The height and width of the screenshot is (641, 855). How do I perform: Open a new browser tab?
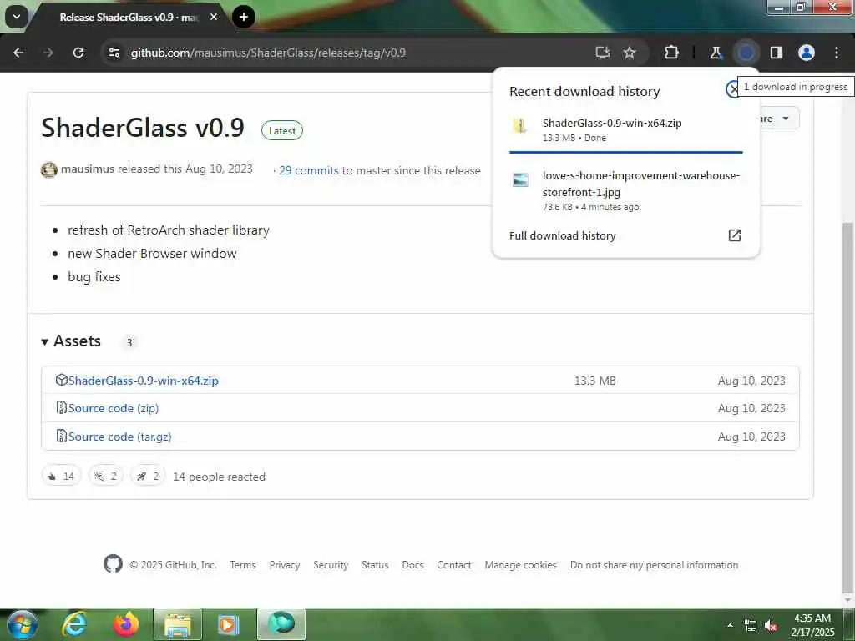pyautogui.click(x=243, y=17)
